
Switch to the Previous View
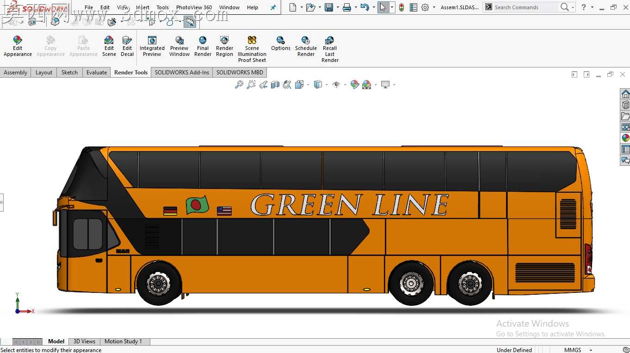263,85
